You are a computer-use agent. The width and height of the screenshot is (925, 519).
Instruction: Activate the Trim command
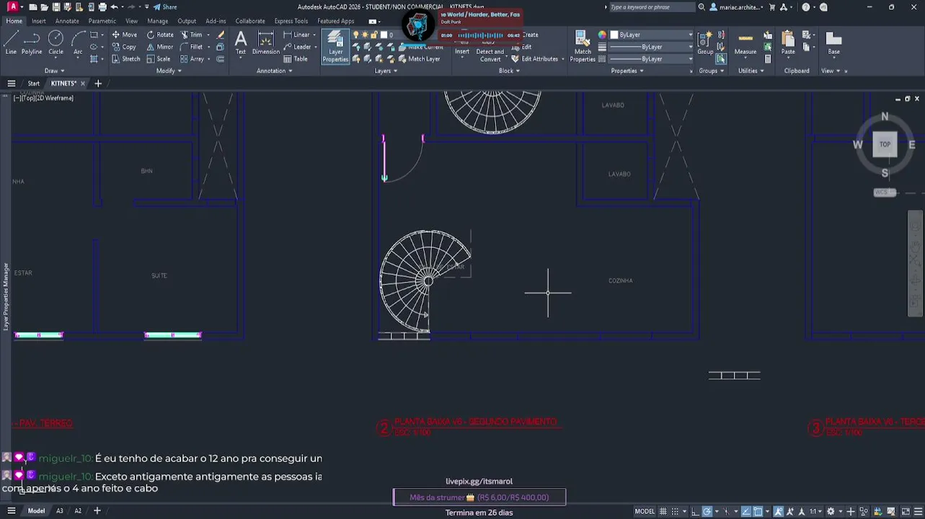pos(191,35)
